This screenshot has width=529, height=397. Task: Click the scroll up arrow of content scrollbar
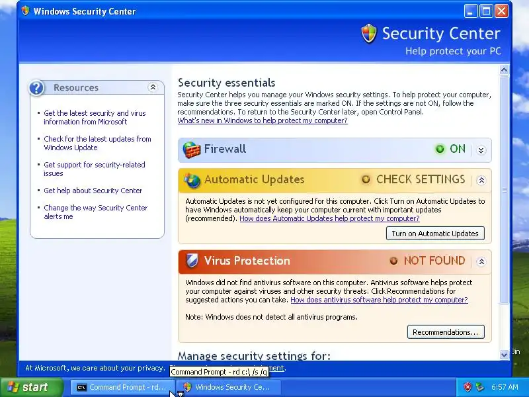pyautogui.click(x=504, y=70)
